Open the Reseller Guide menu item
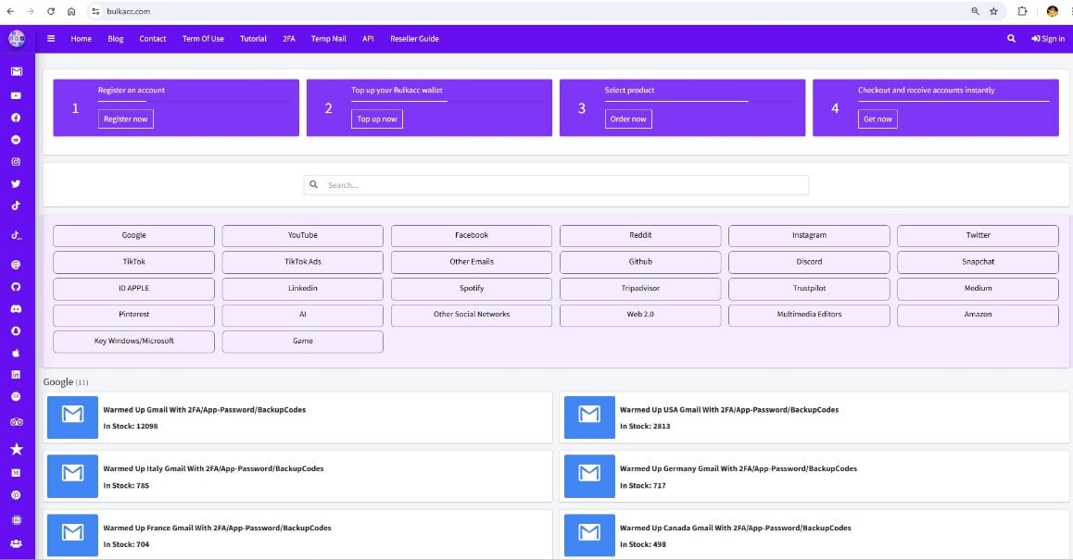Image resolution: width=1073 pixels, height=560 pixels. (415, 39)
